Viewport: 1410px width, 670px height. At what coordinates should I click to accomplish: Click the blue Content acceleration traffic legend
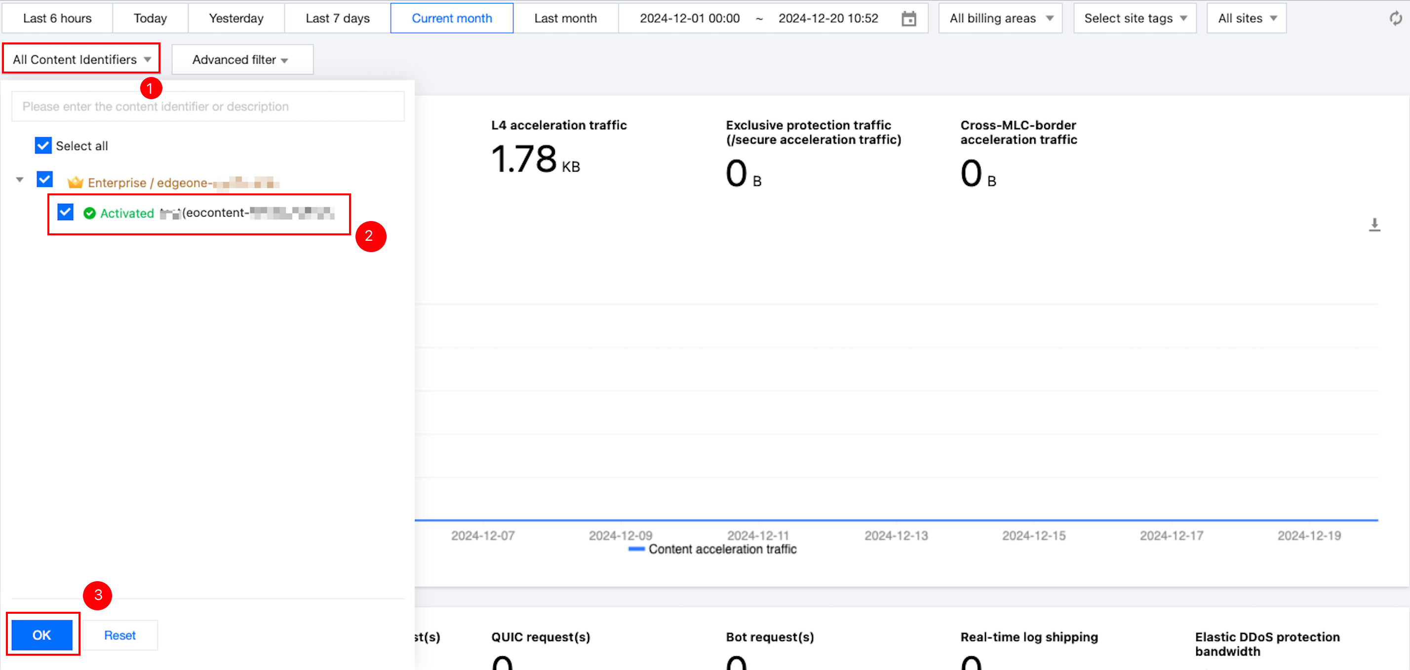pyautogui.click(x=712, y=549)
